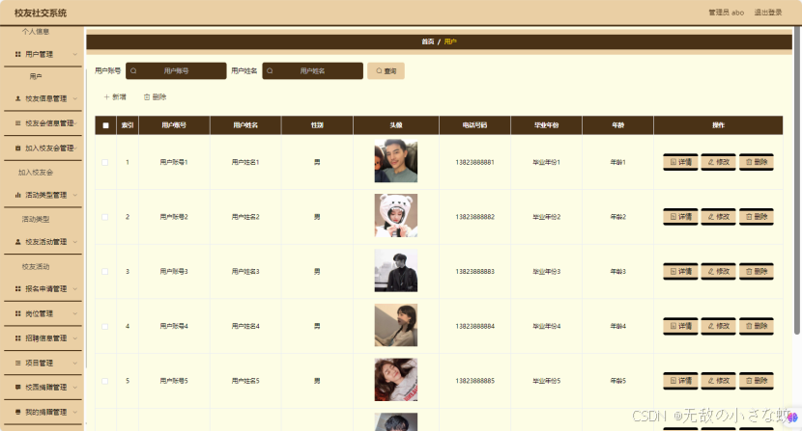Screen dimensions: 802x431
Task: Click the 毕业年份5 cell
Action: tap(546, 381)
